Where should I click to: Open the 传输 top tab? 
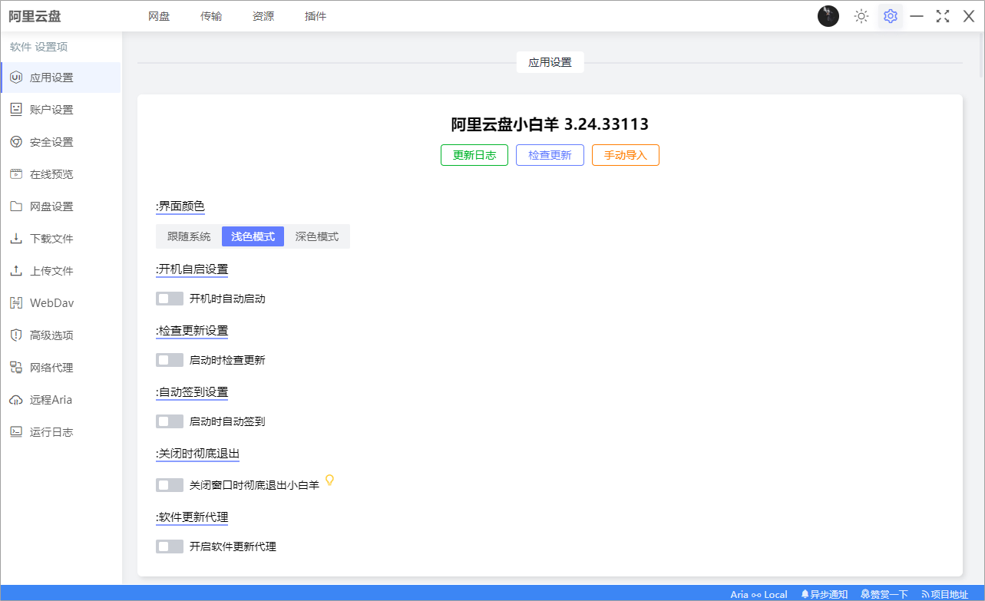point(211,16)
